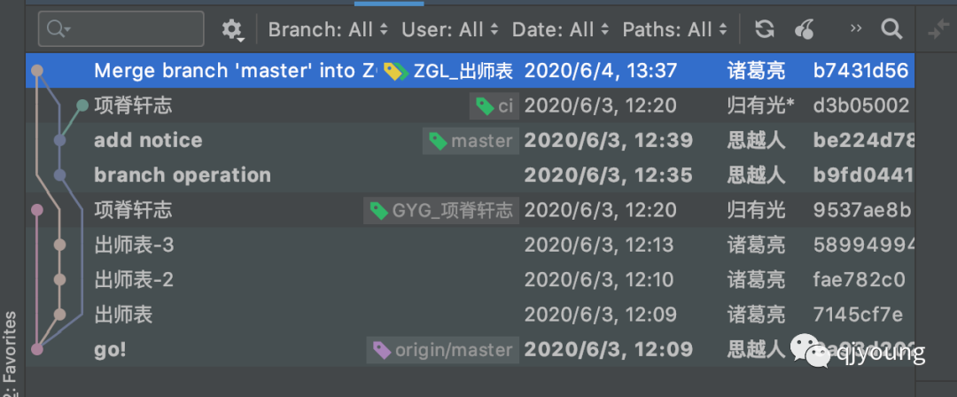The height and width of the screenshot is (397, 957).
Task: Click the GYG_项脊轩志 branch tag
Action: [441, 210]
